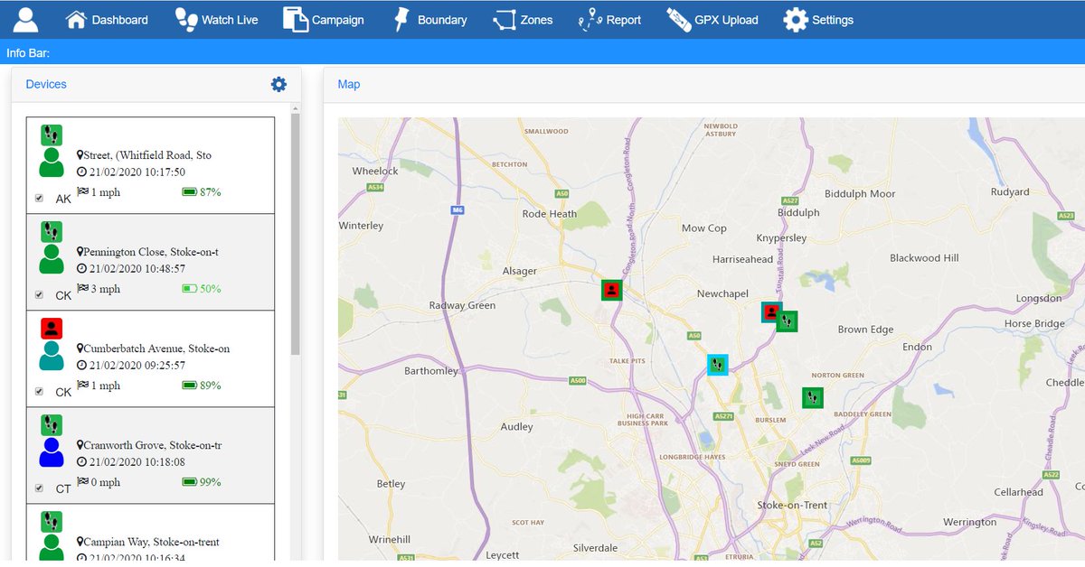
Task: Select address 'Street, (Whitfield Road, Sto'
Action: [147, 155]
